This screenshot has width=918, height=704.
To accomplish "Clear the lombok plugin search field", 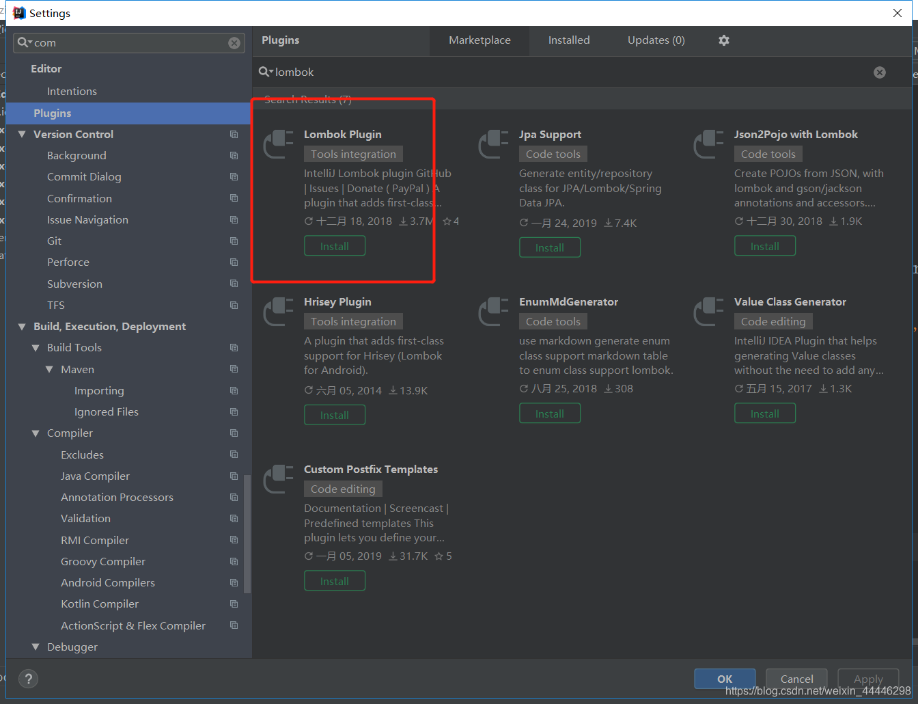I will 880,72.
